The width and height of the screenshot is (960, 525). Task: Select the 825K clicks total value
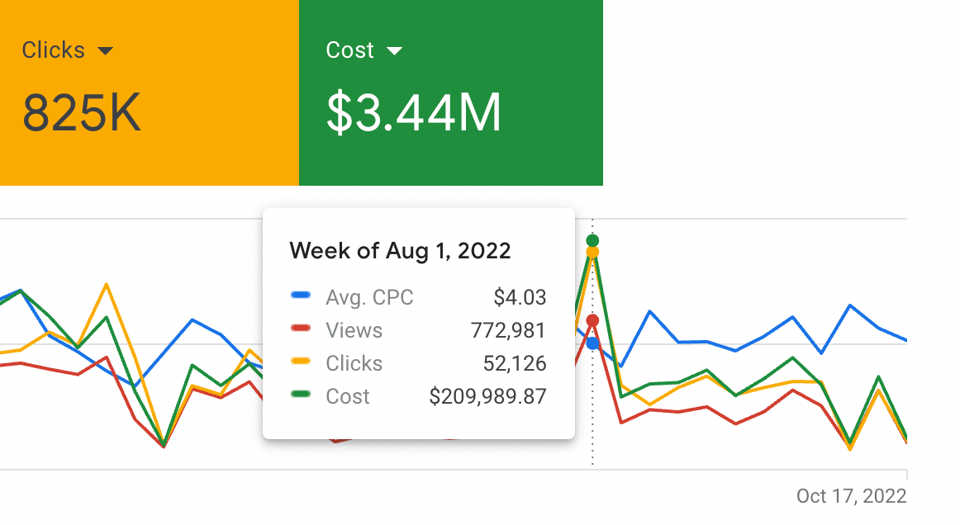click(x=81, y=113)
